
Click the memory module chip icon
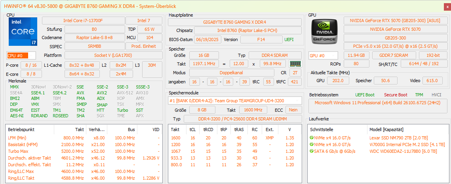[295, 64]
